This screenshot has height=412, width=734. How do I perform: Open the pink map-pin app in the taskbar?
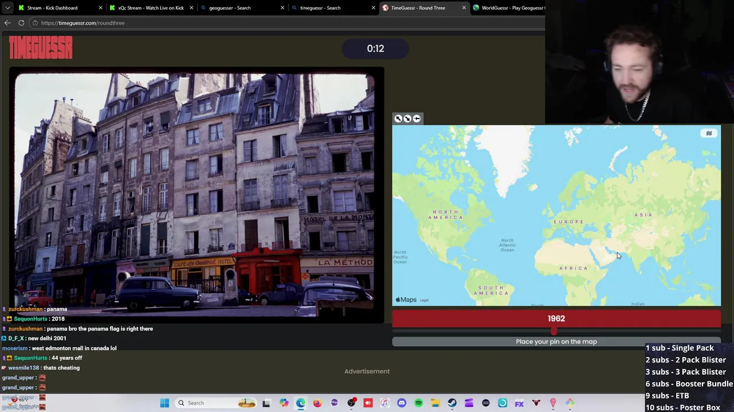pos(553,403)
